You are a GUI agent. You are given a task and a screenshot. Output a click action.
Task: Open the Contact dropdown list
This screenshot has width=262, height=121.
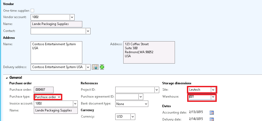(x=88, y=31)
